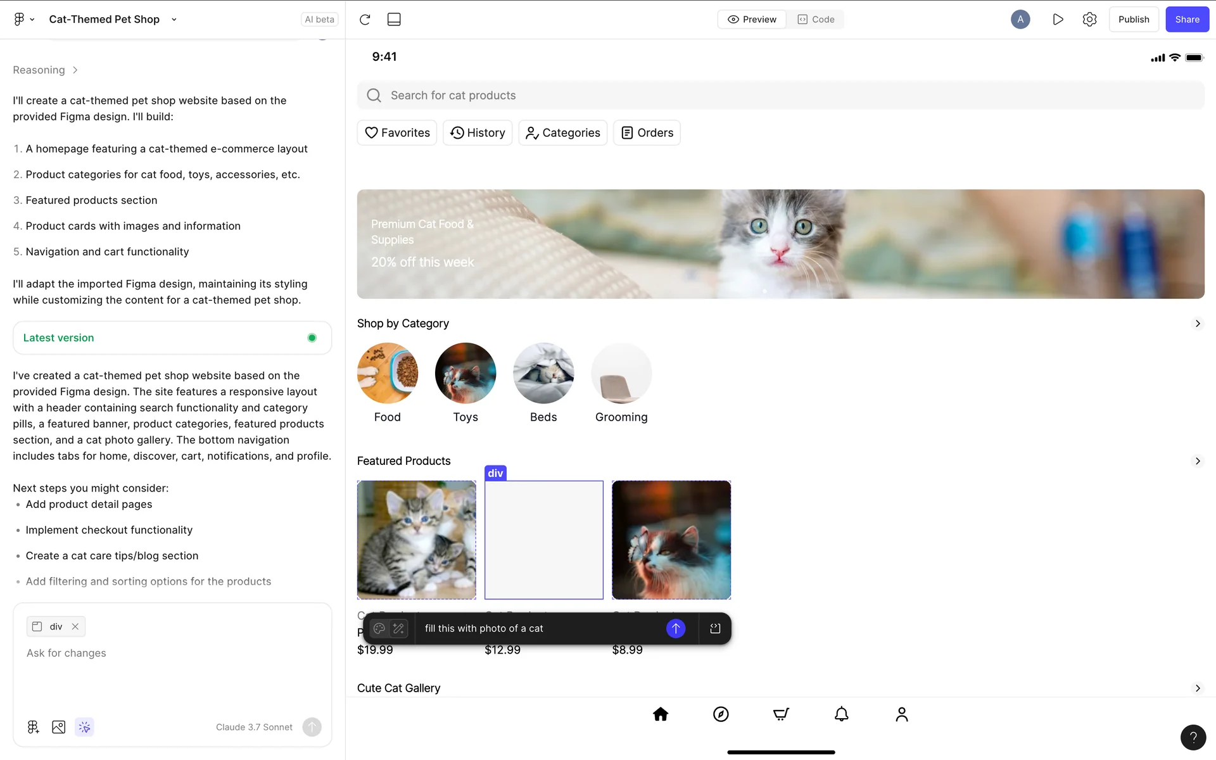The height and width of the screenshot is (760, 1216).
Task: Click the reload preview icon
Action: tap(365, 20)
